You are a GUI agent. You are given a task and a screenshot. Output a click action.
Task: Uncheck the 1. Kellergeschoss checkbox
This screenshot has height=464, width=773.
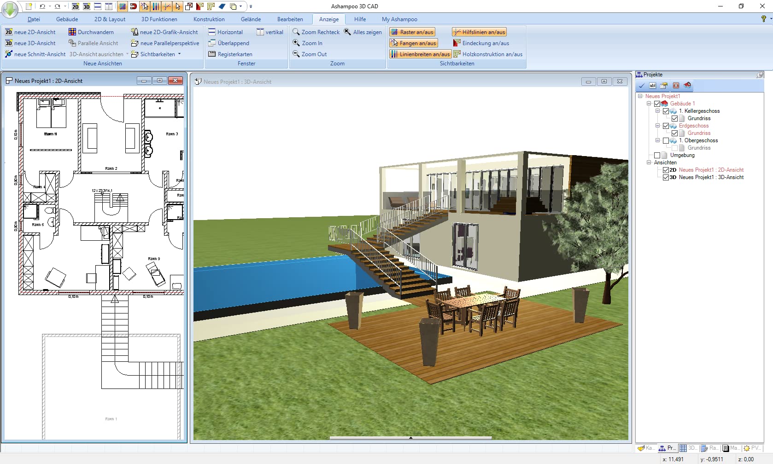click(666, 111)
